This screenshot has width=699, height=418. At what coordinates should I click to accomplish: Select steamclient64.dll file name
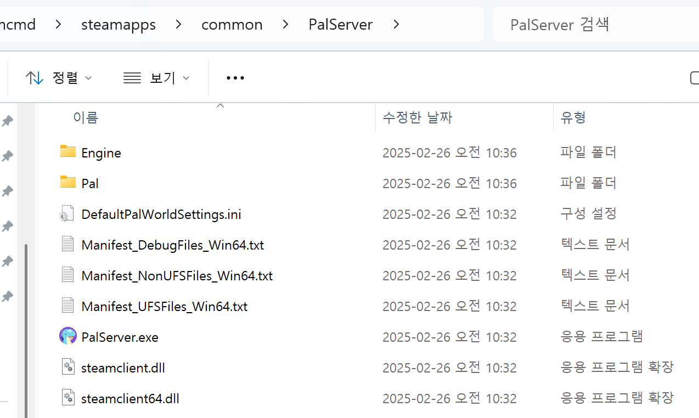coord(130,398)
